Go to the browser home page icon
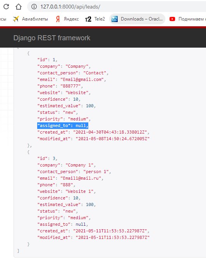 (19, 7)
